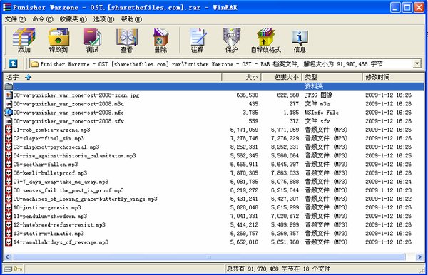
Task: Click MSInfo File type cell
Action: 322,113
